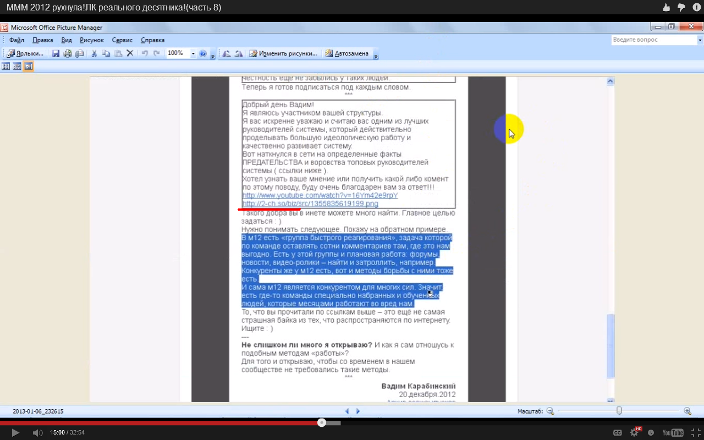Click the scrollbar down arrow in Picture Manager
The width and height of the screenshot is (704, 440).
[610, 400]
